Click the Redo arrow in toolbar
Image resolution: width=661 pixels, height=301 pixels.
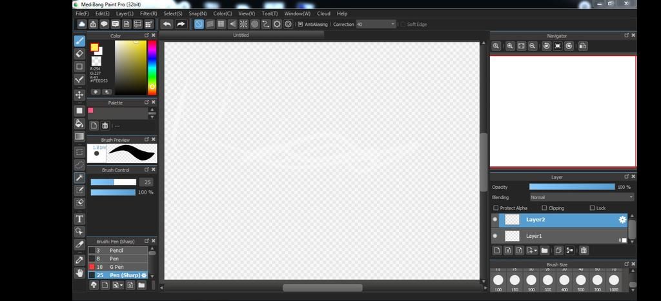tap(181, 24)
